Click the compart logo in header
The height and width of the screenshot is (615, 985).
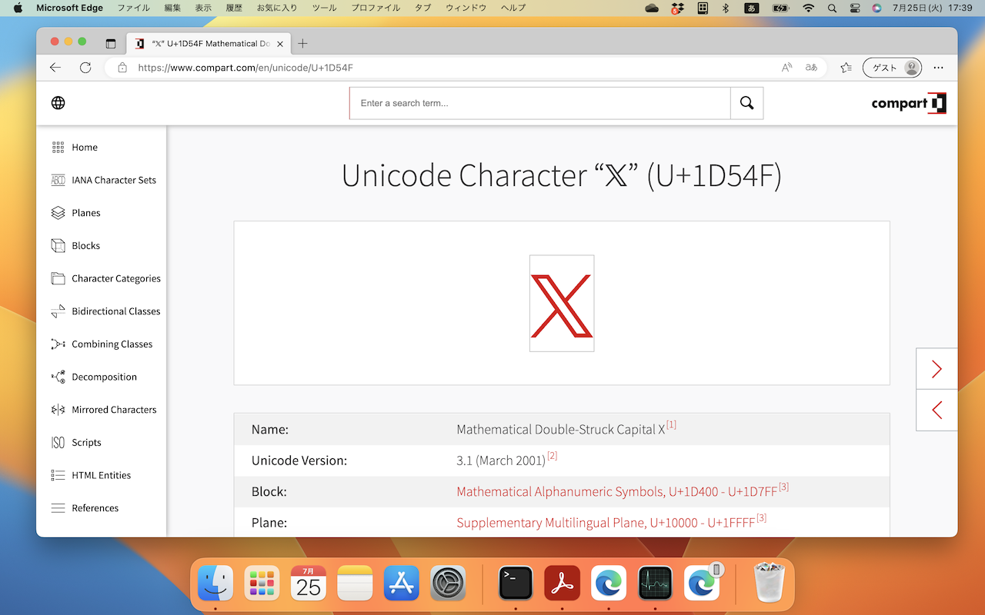(x=909, y=103)
